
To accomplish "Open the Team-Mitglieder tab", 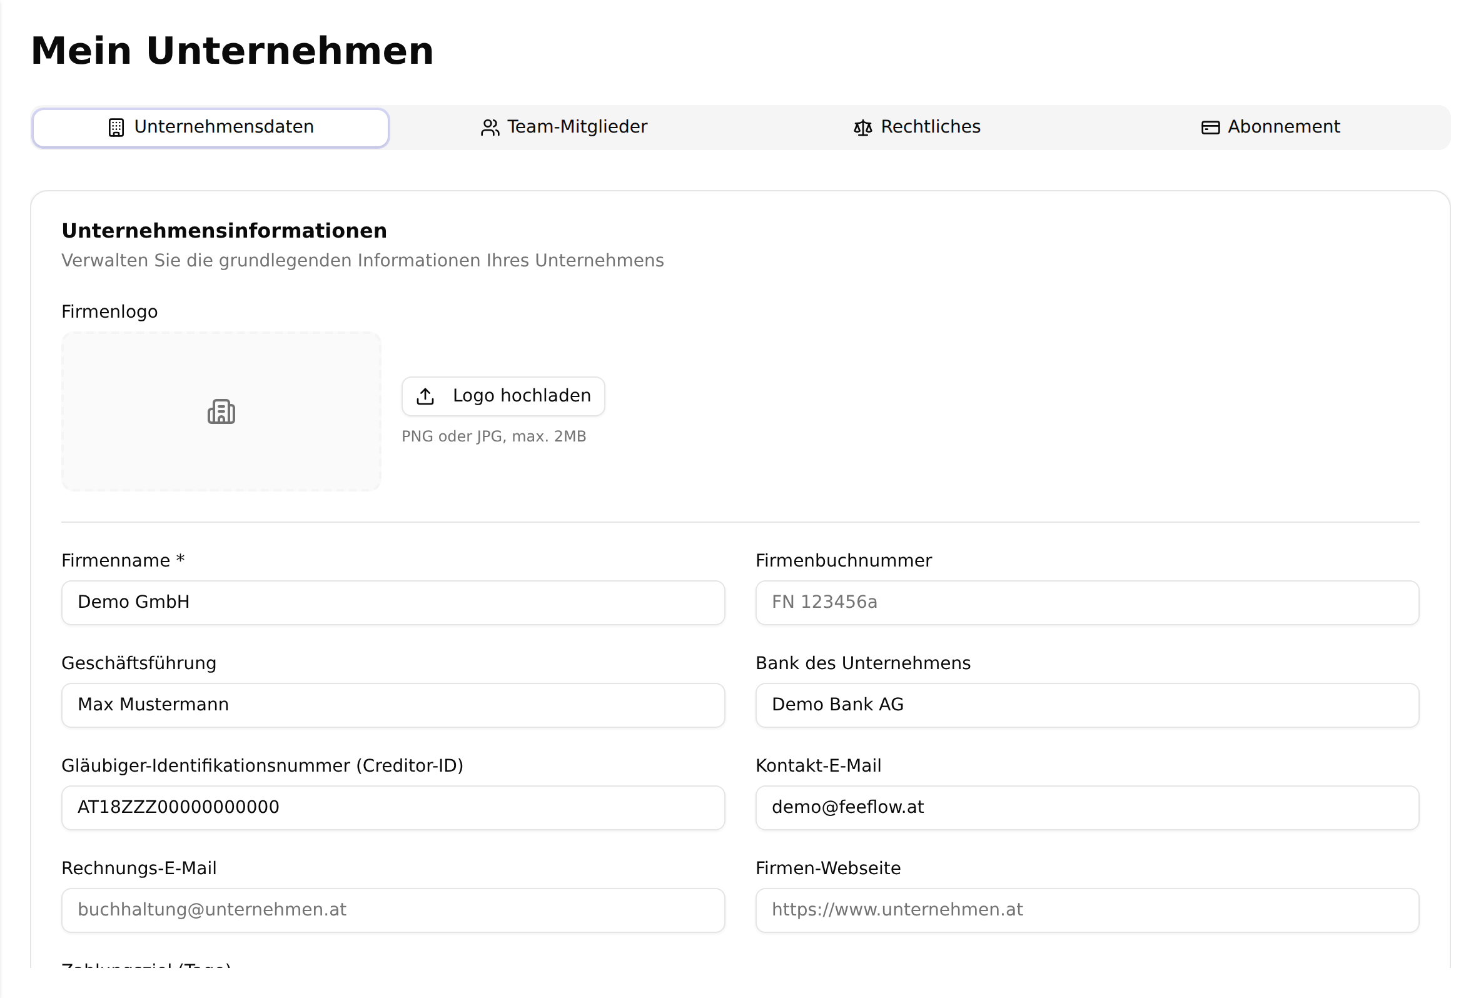I will 564,128.
